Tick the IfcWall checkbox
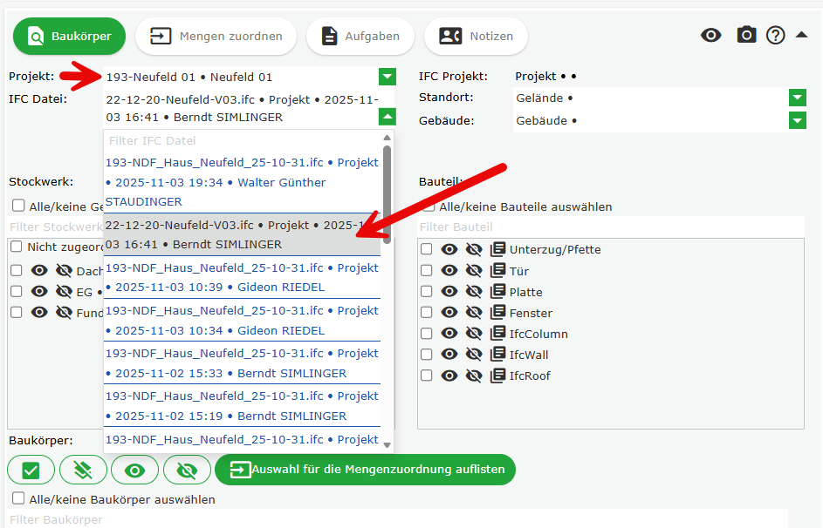This screenshot has width=823, height=528. (427, 355)
